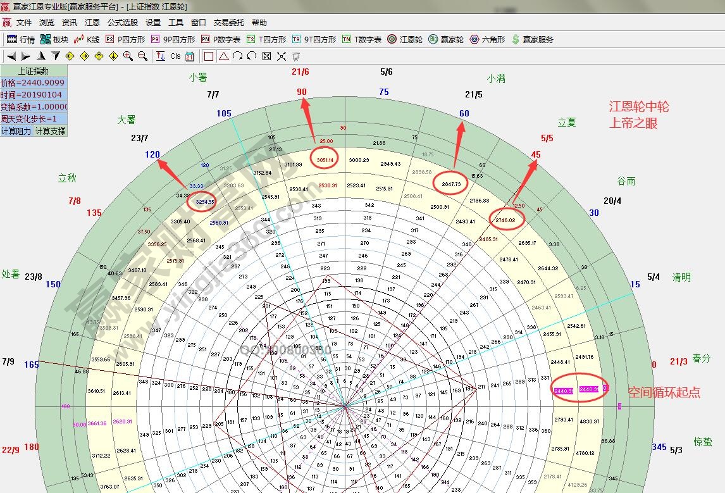Viewport: 725px width, 493px height.
Task: Click the yellow up arrow diamond icon
Action: pyautogui.click(x=99, y=56)
